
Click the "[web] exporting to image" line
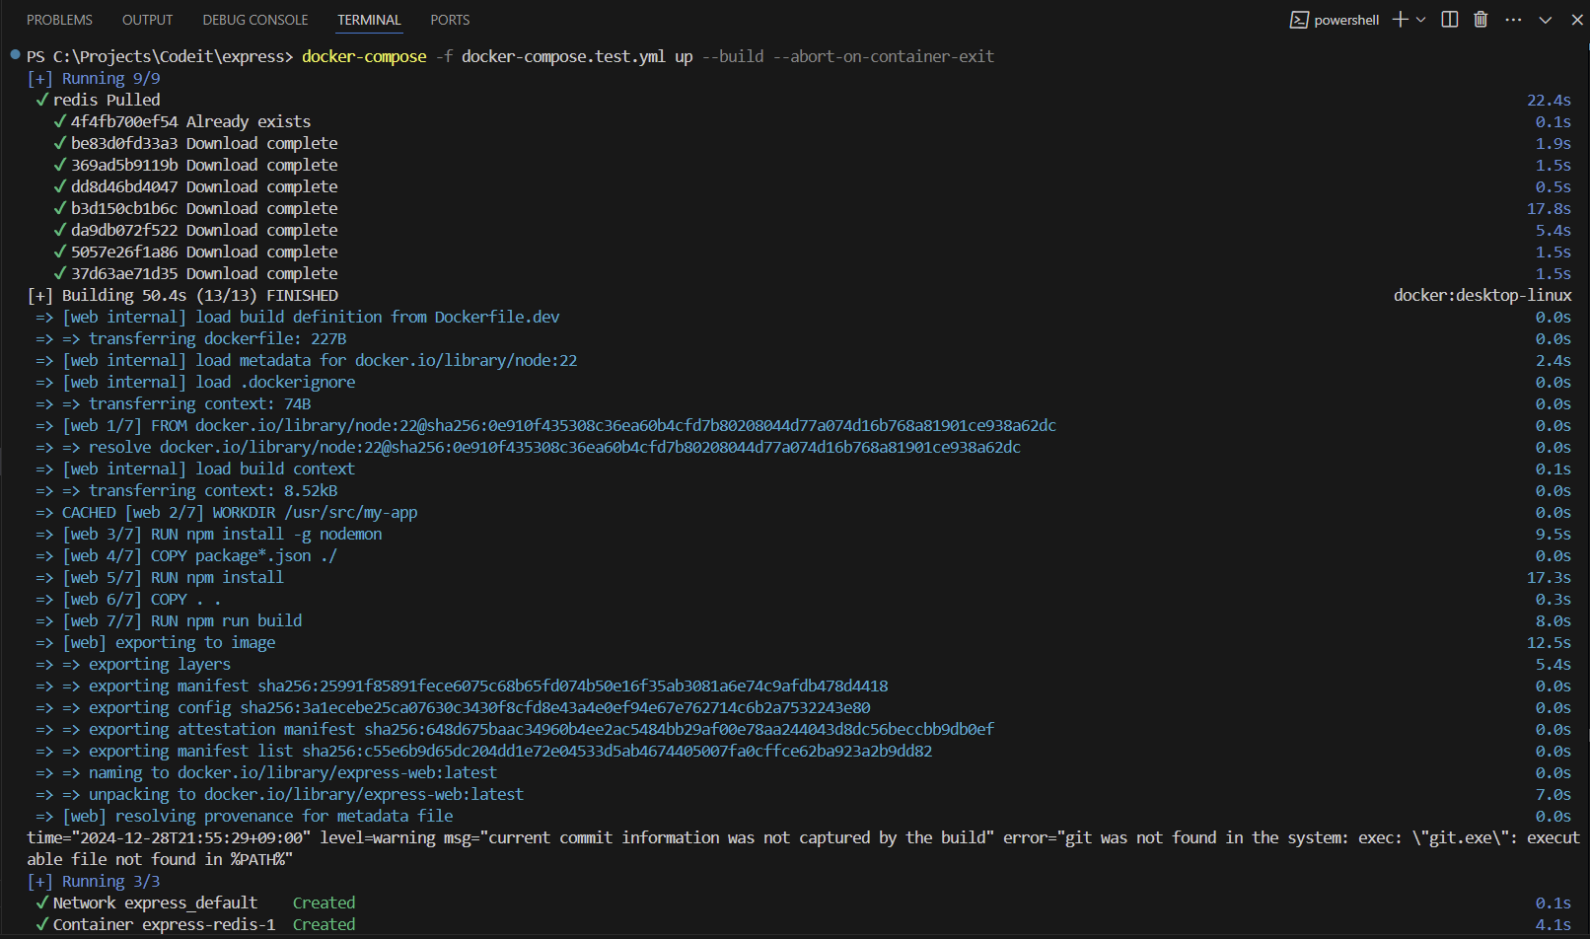pyautogui.click(x=156, y=642)
